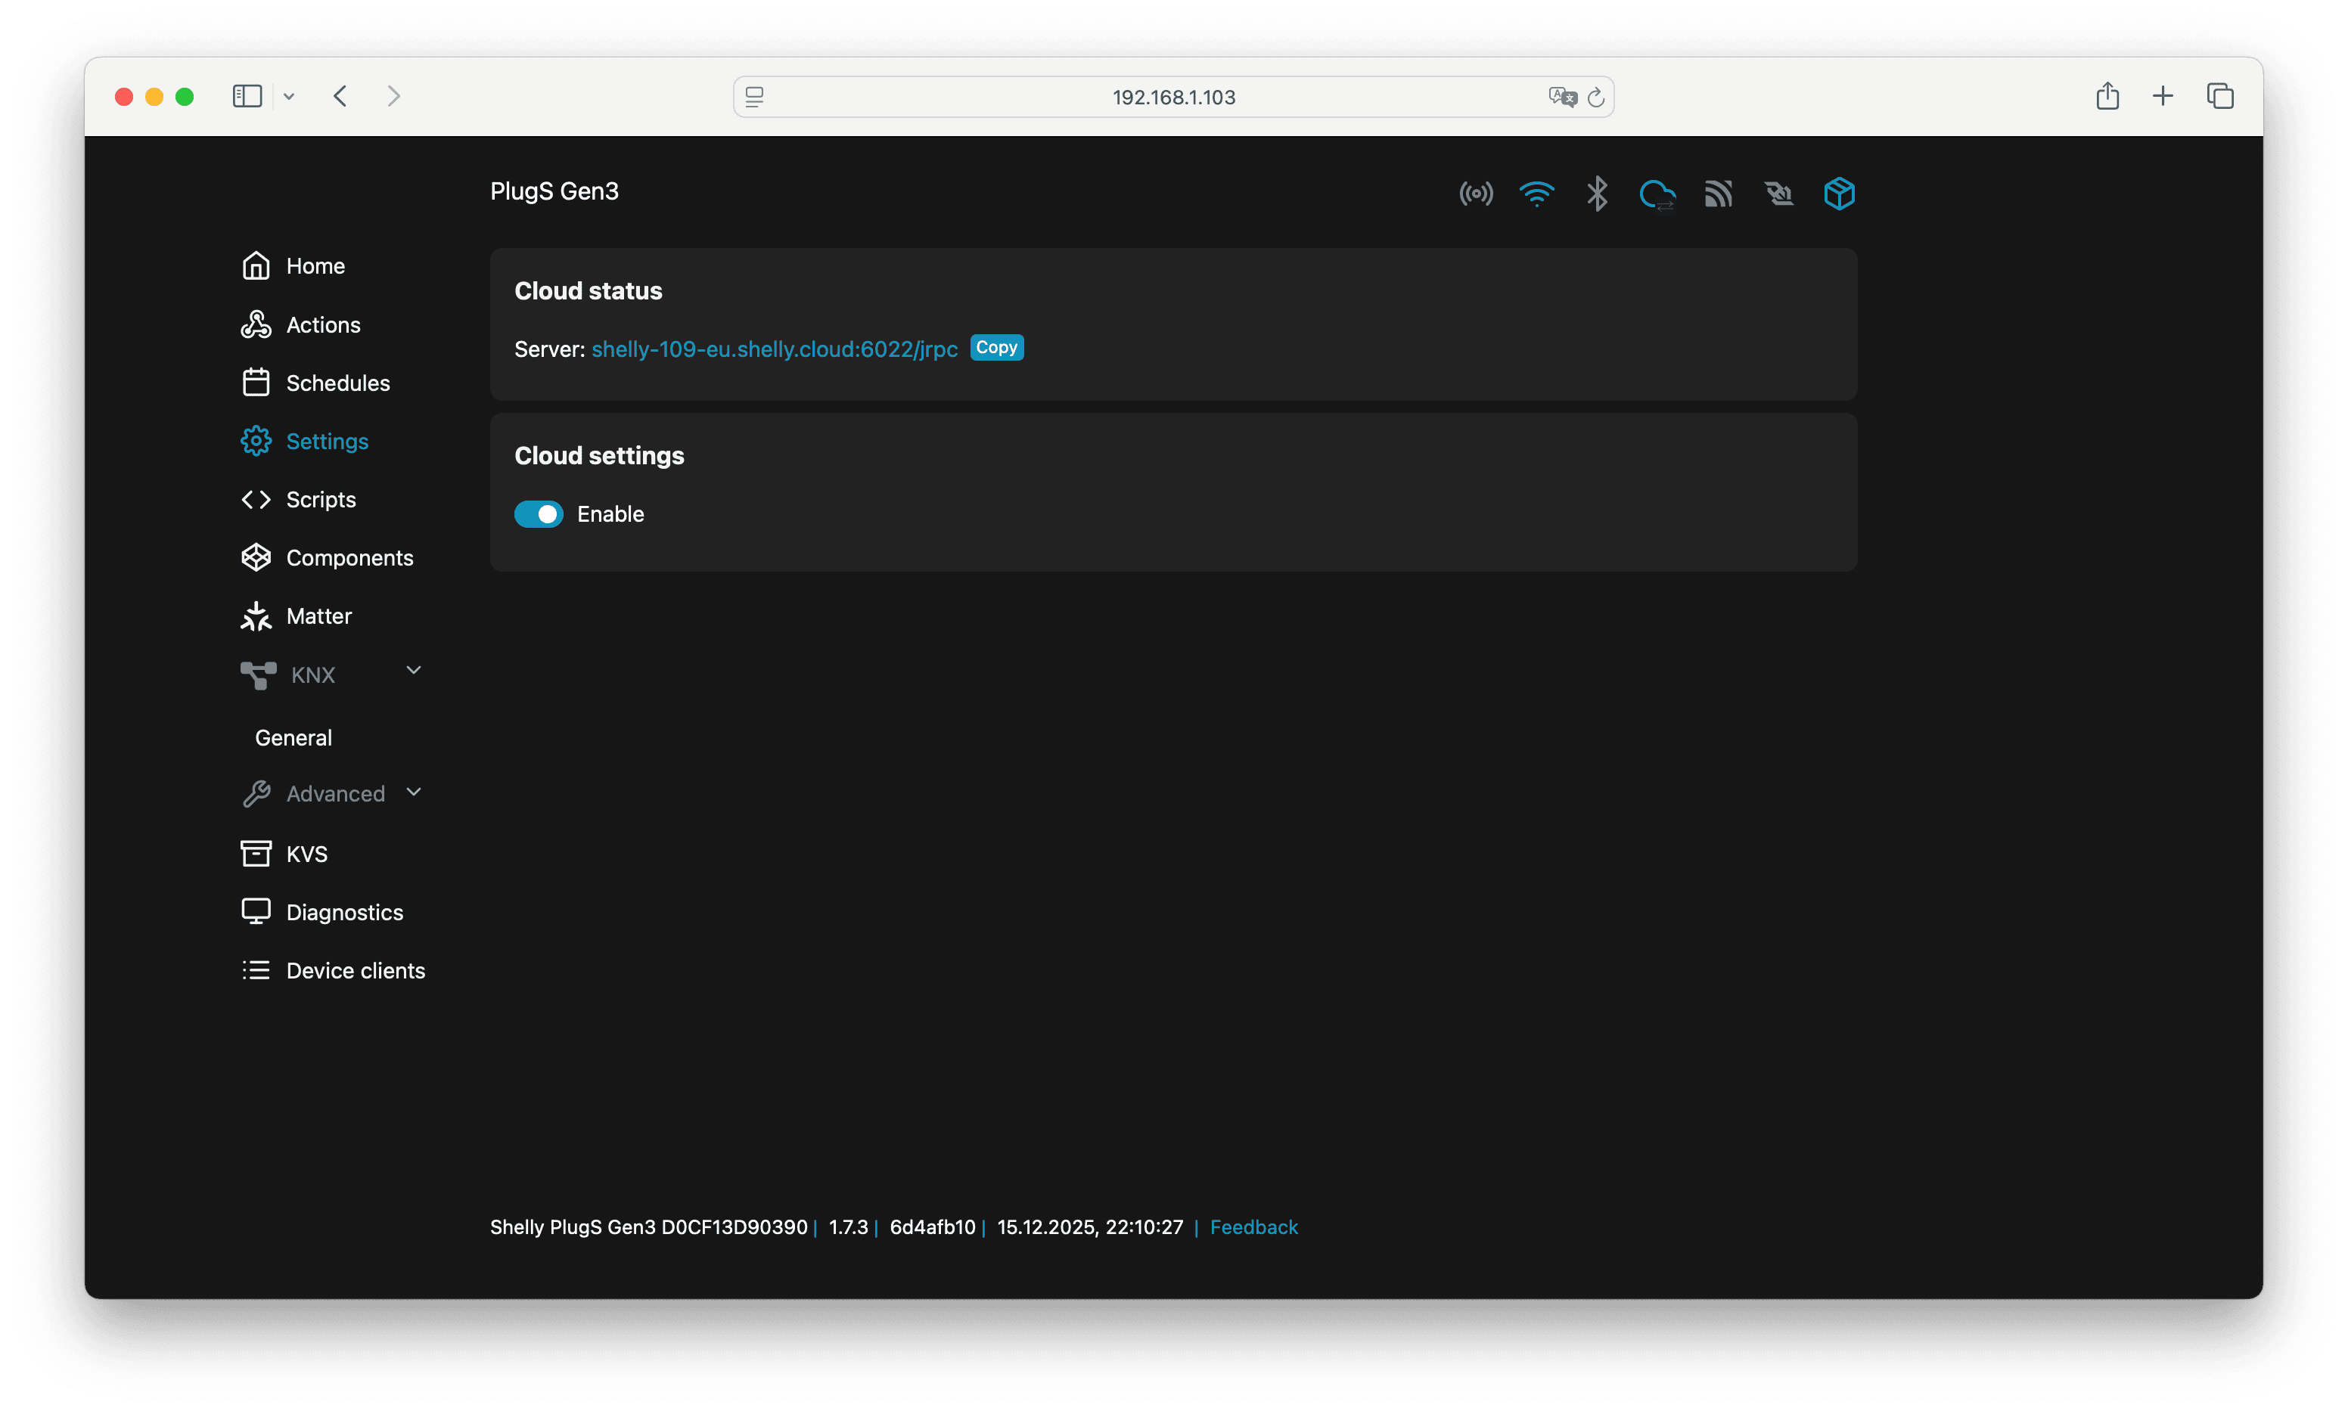
Task: Click the blue cube icon in header
Action: coord(1839,194)
